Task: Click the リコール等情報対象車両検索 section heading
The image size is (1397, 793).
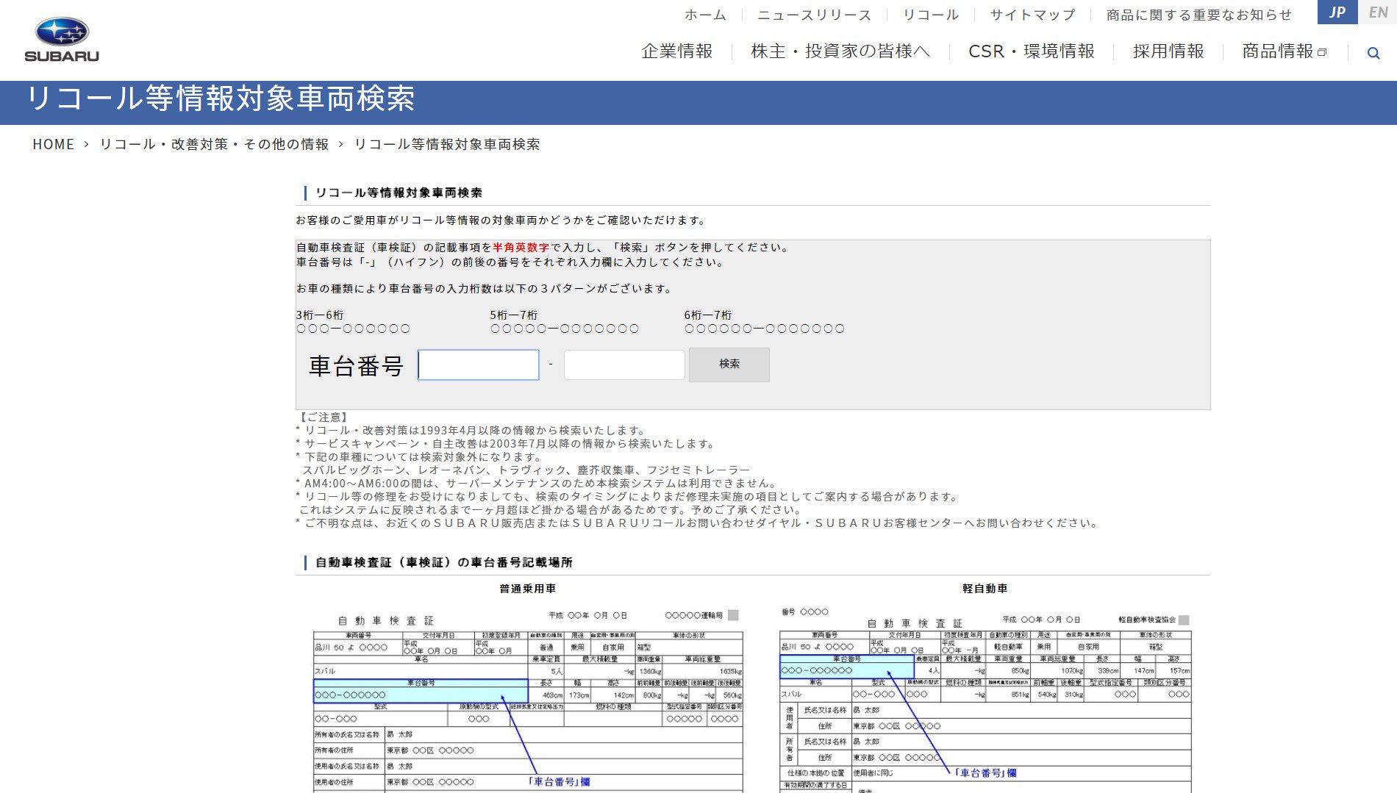Action: click(x=399, y=193)
